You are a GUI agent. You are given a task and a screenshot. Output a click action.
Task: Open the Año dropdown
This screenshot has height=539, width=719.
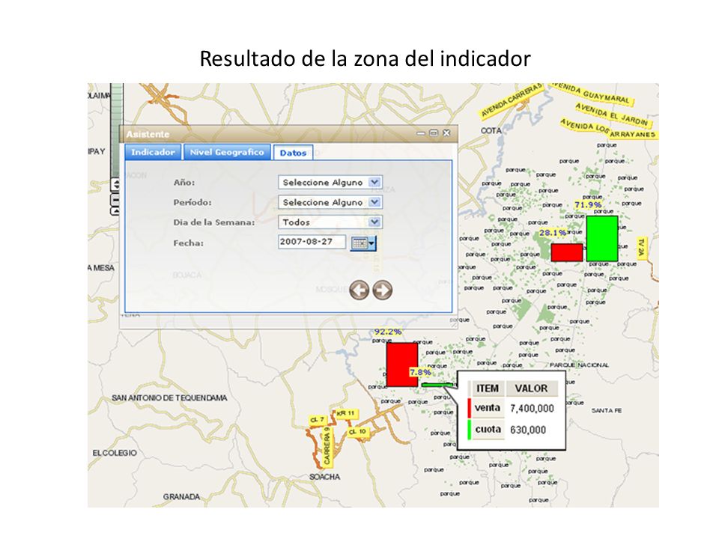(x=330, y=183)
